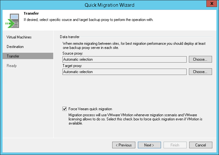The image size is (219, 155).
Task: Open the Destination wizard step
Action: point(15,47)
